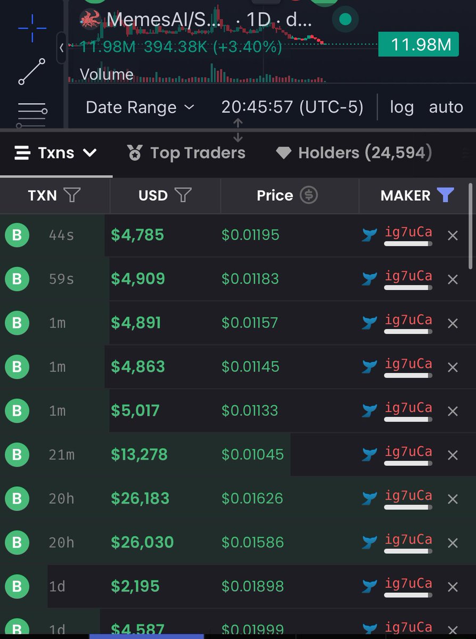Click Buy badge on the $4,863 row
This screenshot has width=476, height=639.
click(17, 367)
